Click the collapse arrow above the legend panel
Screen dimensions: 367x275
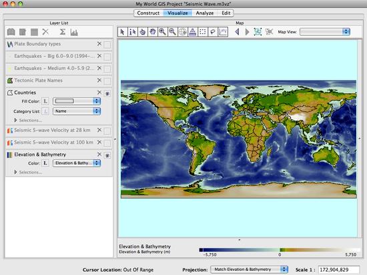[239, 240]
